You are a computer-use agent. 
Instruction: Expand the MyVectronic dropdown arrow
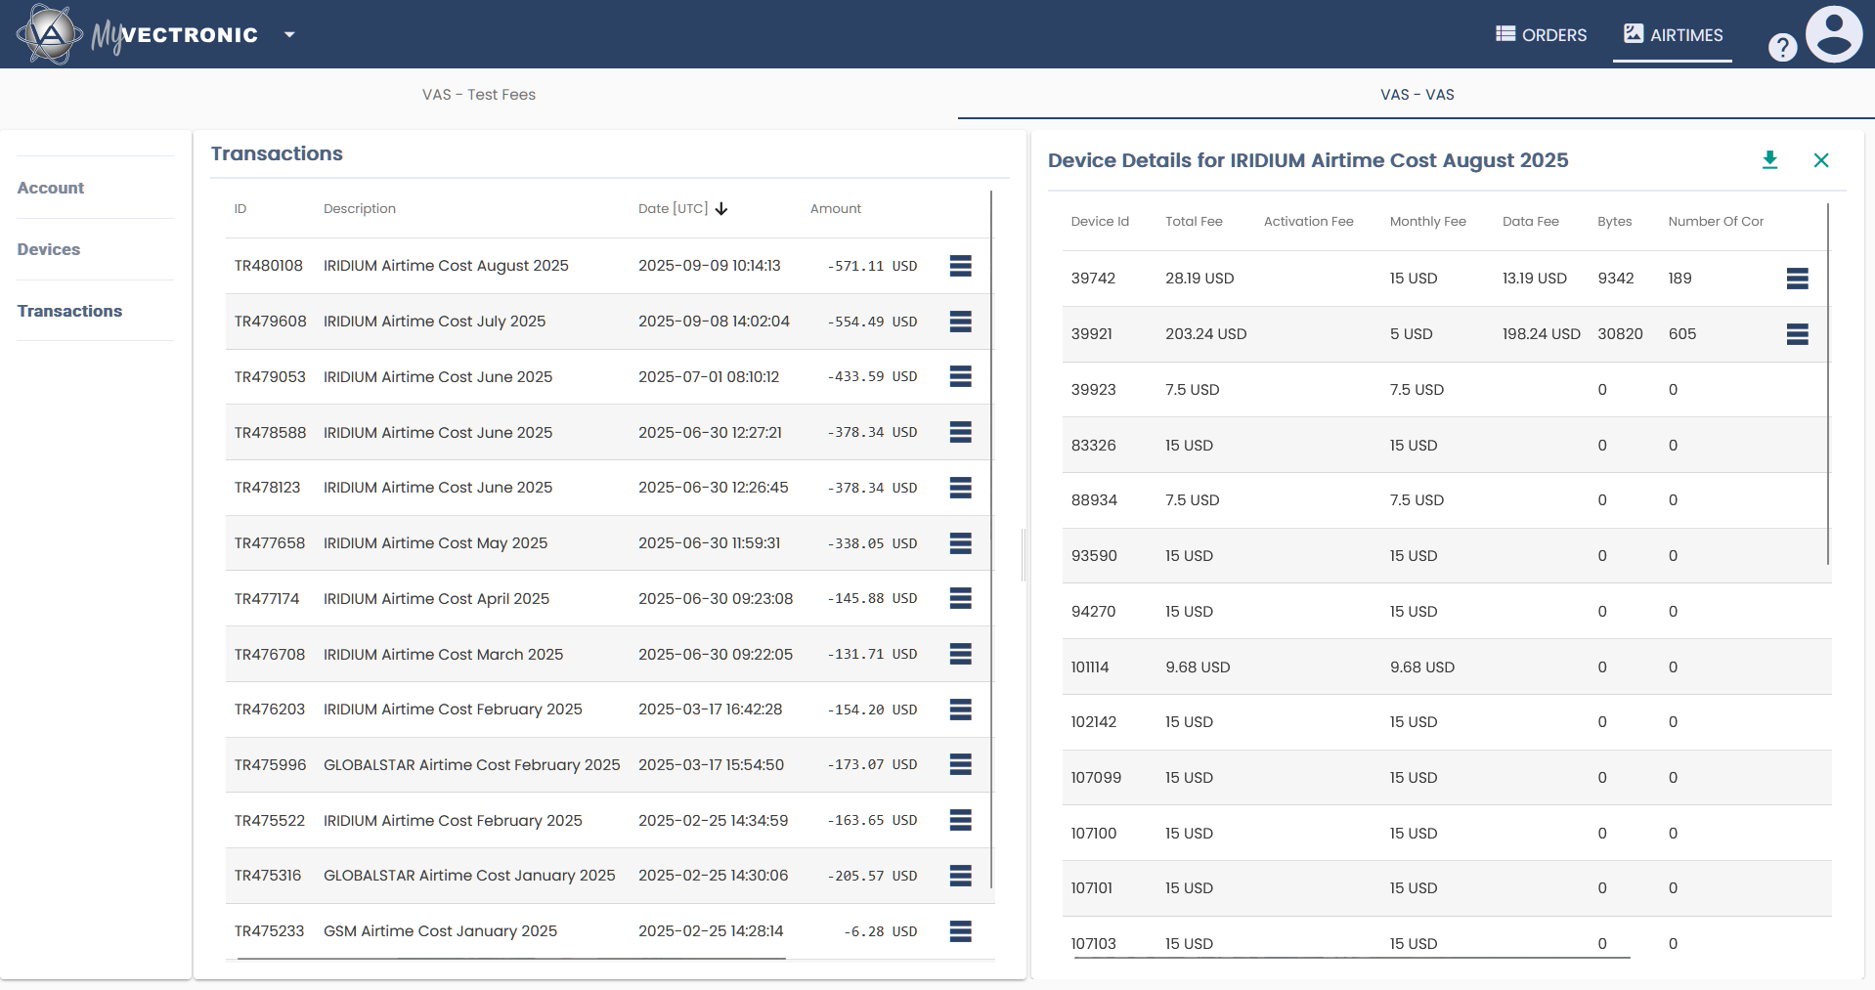[x=289, y=35]
